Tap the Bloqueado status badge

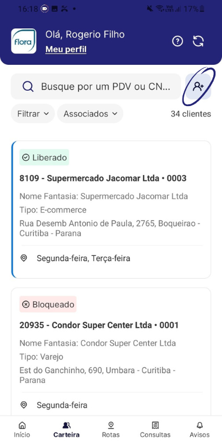(48, 304)
